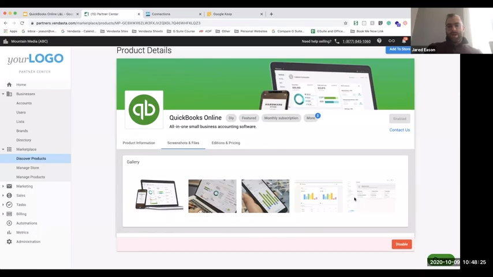Go back in browser history

click(x=6, y=23)
